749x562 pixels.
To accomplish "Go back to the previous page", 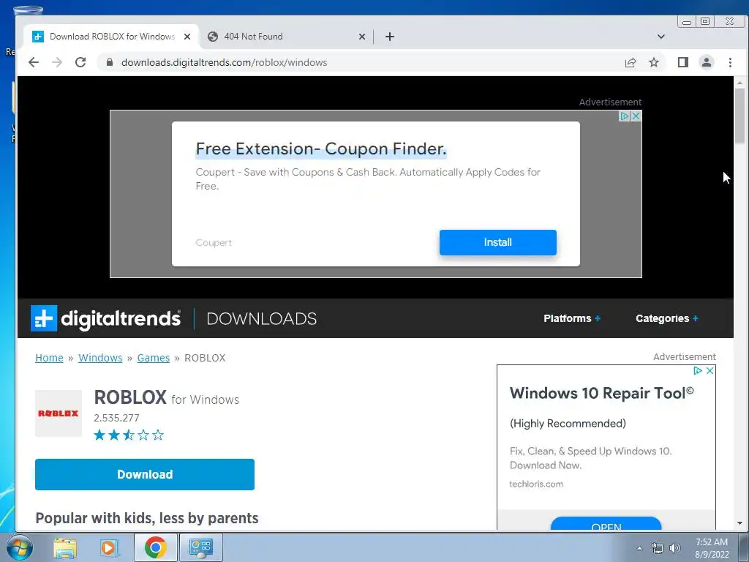I will click(x=34, y=63).
